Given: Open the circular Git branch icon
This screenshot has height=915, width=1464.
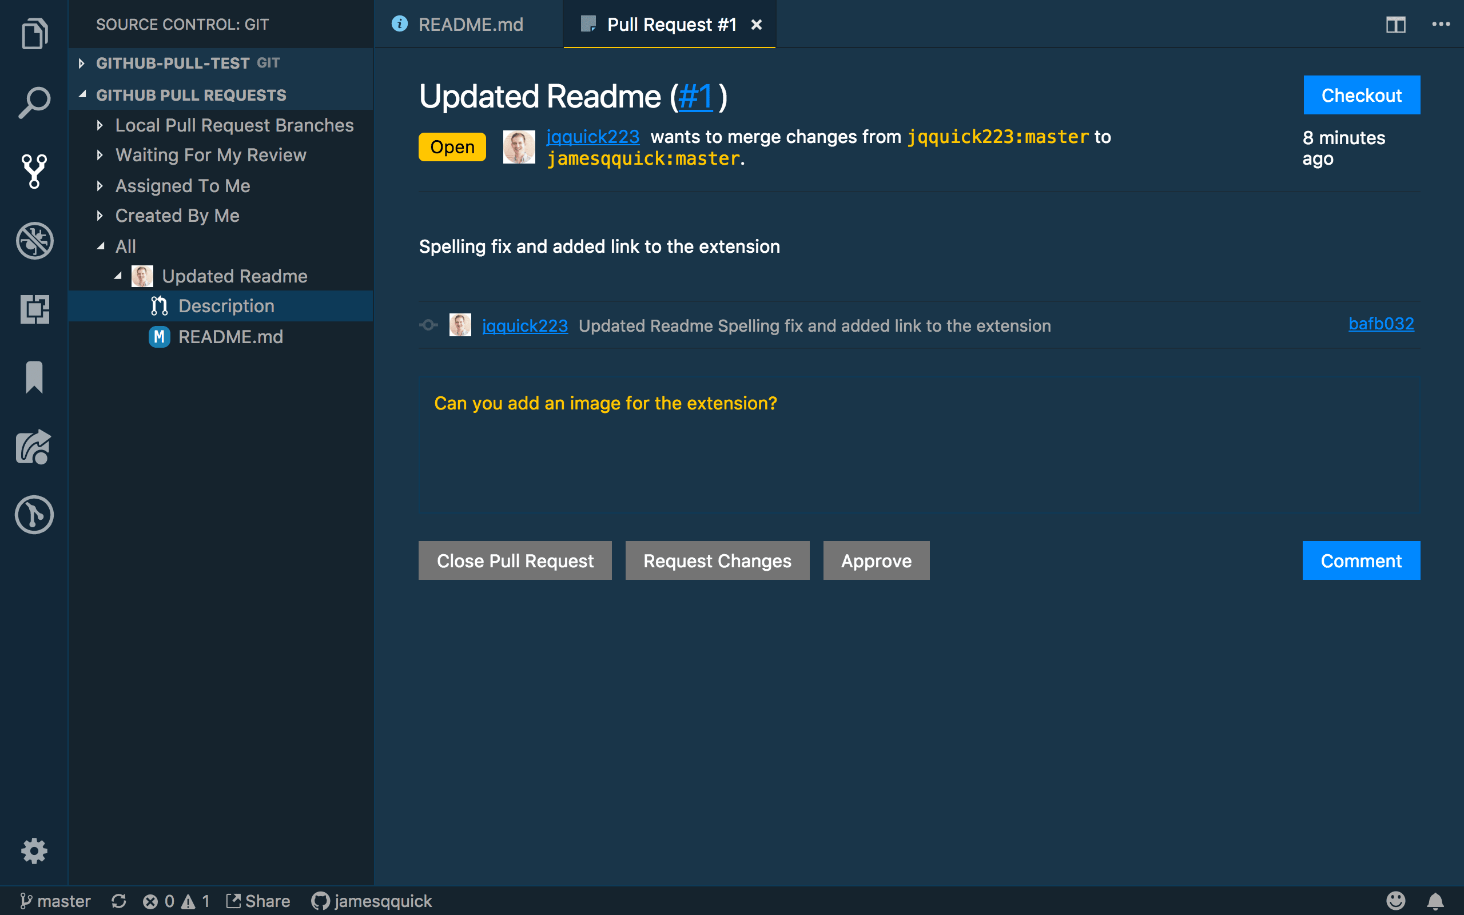Looking at the screenshot, I should [34, 515].
